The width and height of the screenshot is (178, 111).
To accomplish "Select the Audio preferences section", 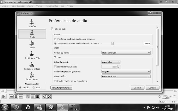I will (x=32, y=34).
